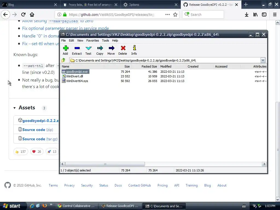Click the 7-Zip horizontal scrollbar thumb
Screen dimensions: 280x210
105,164
